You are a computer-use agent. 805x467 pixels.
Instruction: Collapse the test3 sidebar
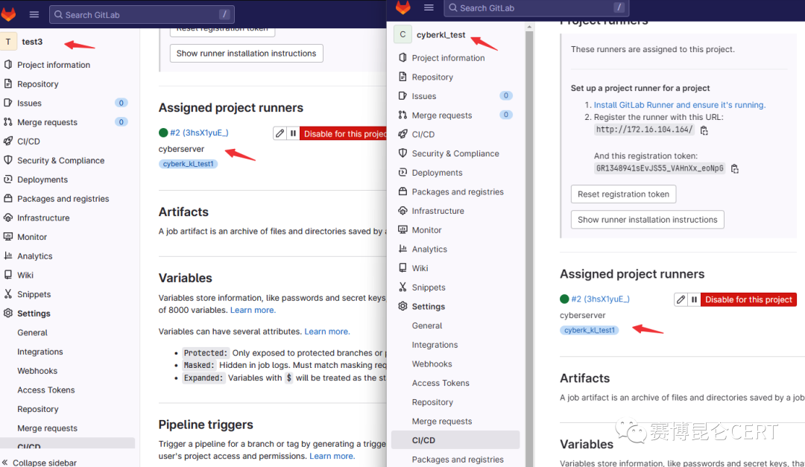(x=40, y=463)
